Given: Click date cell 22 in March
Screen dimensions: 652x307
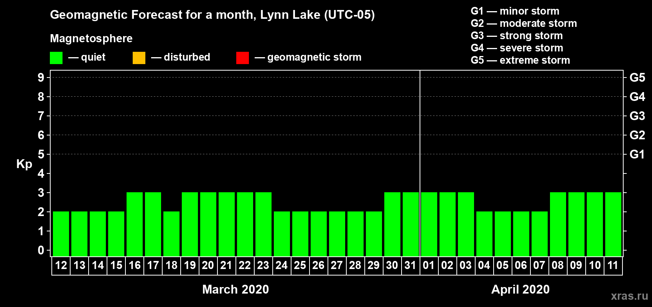Looking at the screenshot, I should pos(245,266).
